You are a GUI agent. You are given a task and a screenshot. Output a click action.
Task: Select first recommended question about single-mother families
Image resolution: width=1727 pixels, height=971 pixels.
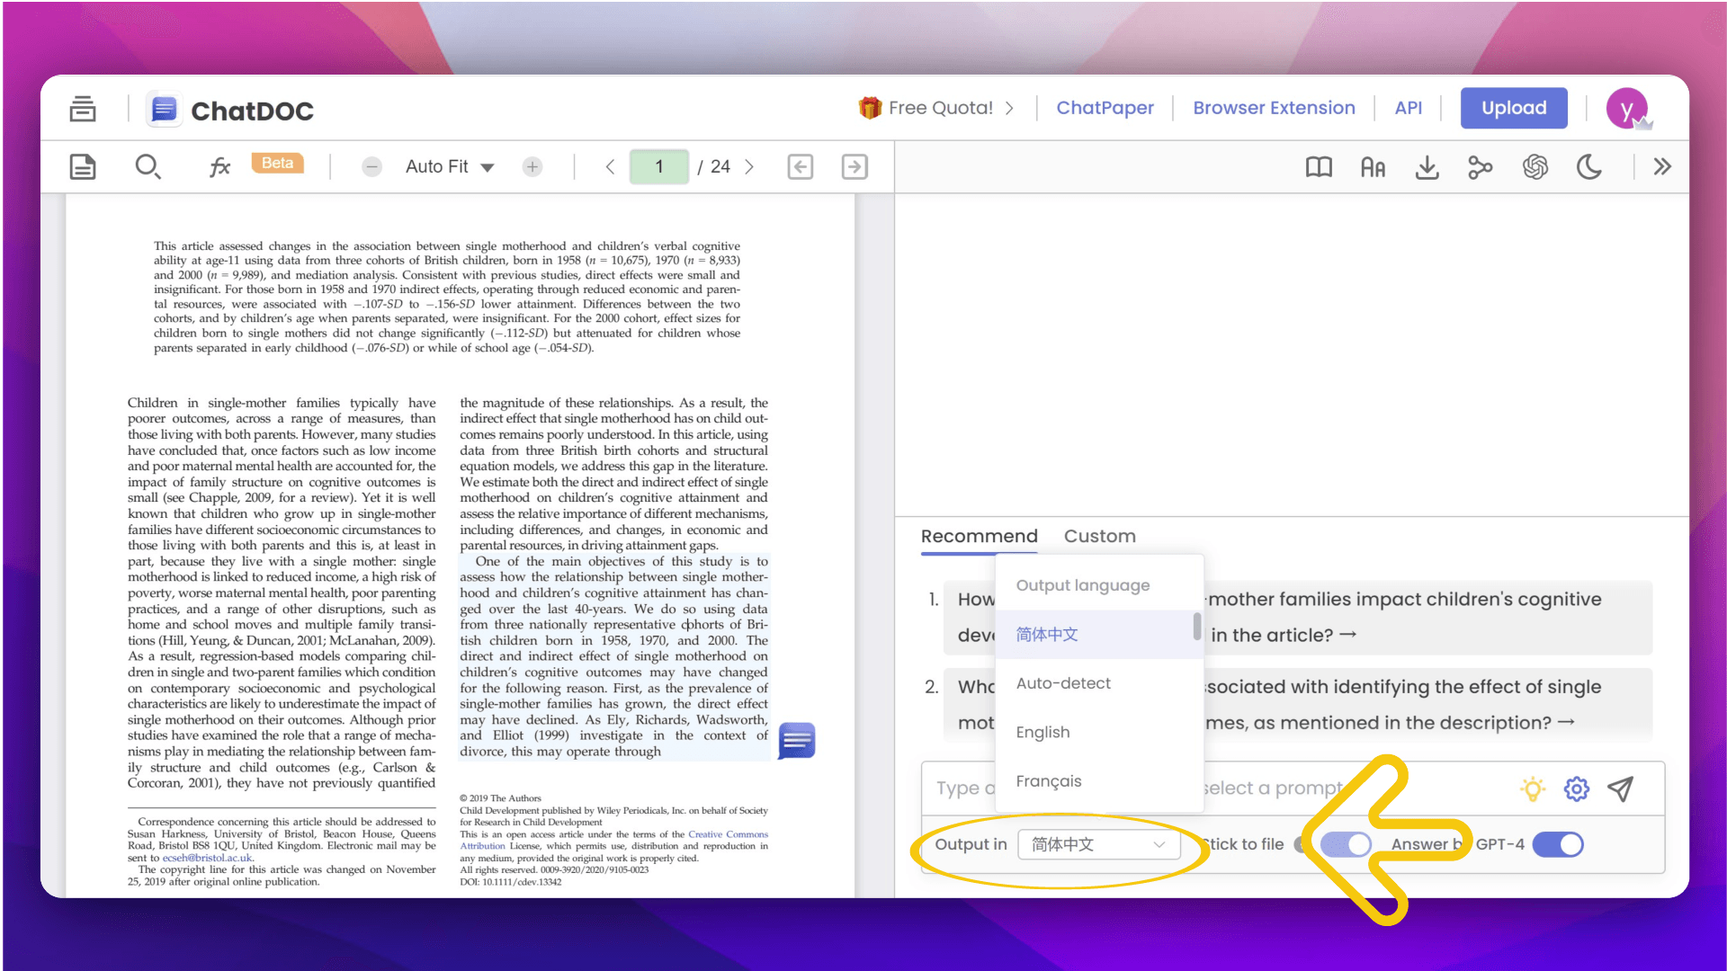pyautogui.click(x=1296, y=617)
